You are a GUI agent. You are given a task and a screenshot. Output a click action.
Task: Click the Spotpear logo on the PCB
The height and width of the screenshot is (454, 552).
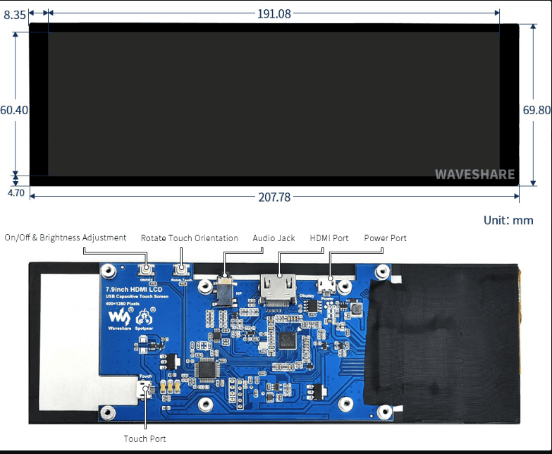pyautogui.click(x=144, y=319)
